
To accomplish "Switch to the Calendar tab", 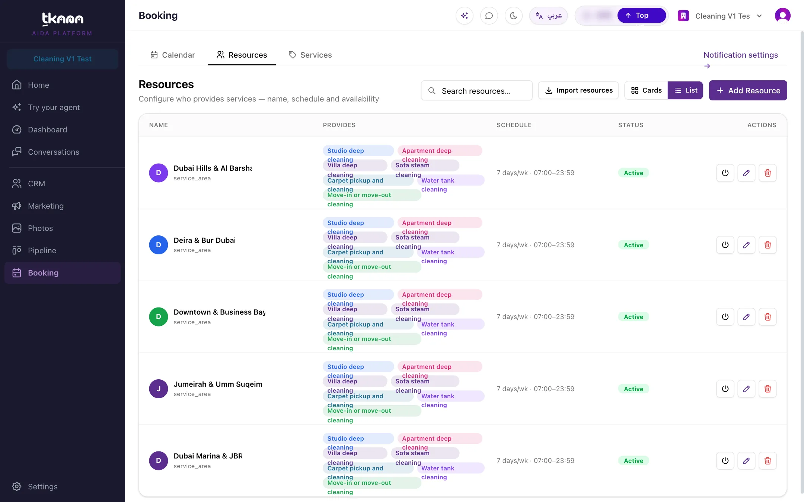I will pyautogui.click(x=172, y=55).
